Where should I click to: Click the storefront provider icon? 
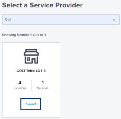[x=31, y=56]
